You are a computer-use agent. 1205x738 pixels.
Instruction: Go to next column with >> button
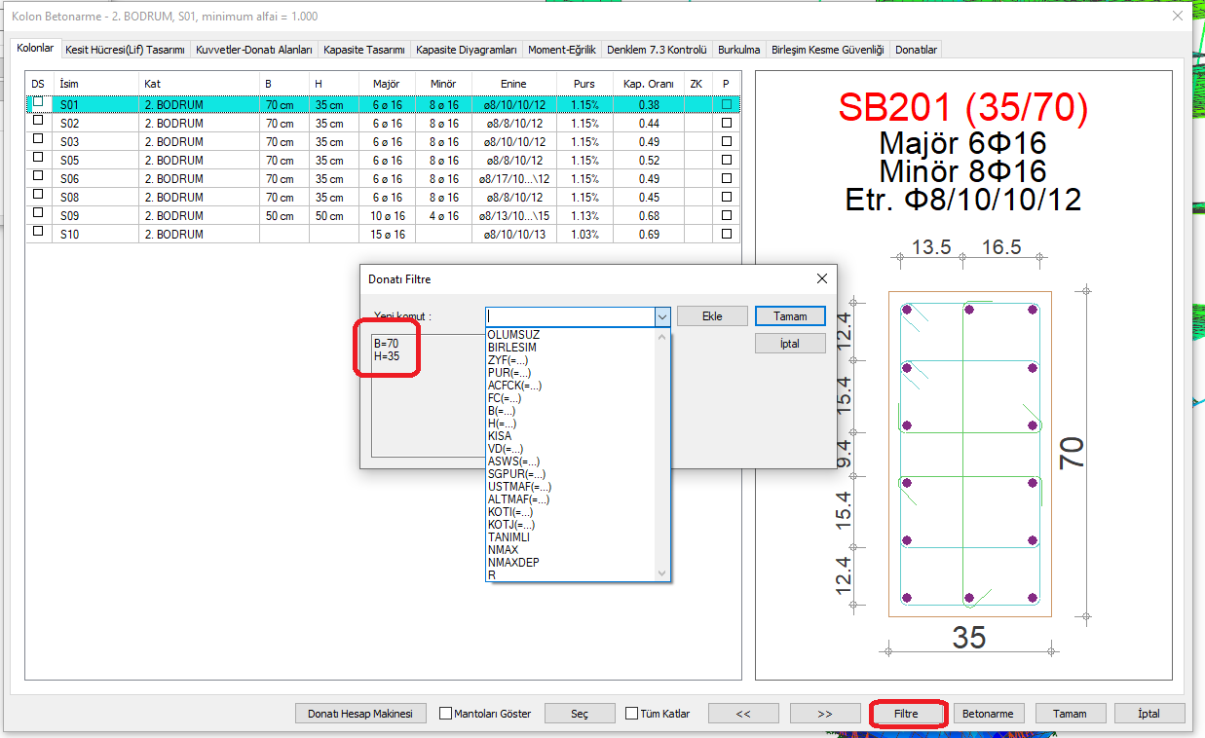pyautogui.click(x=825, y=714)
